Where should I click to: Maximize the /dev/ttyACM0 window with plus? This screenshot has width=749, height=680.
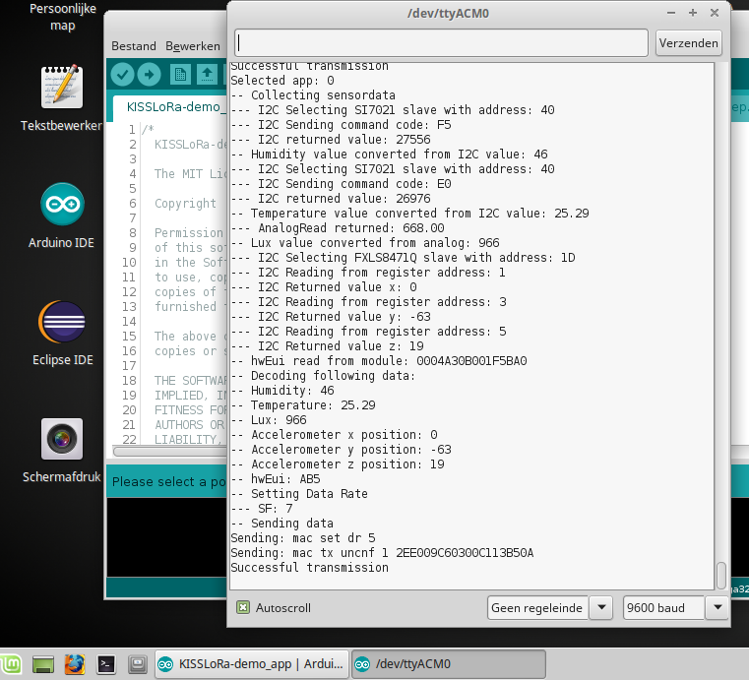click(693, 13)
